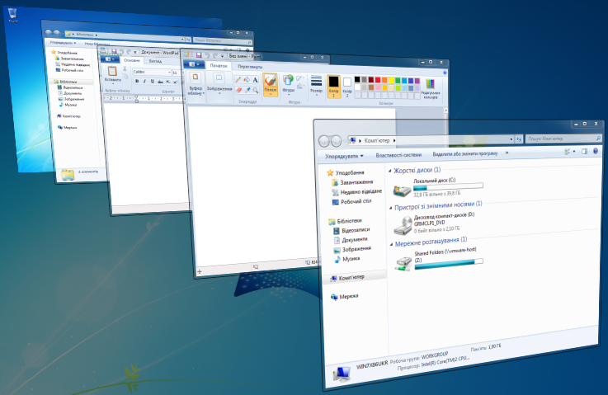This screenshot has height=395, width=608.
Task: Pick the yellow swatch in Paint palette
Action: pos(391,80)
